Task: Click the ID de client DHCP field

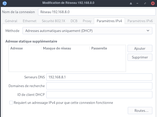Action: [99, 95]
